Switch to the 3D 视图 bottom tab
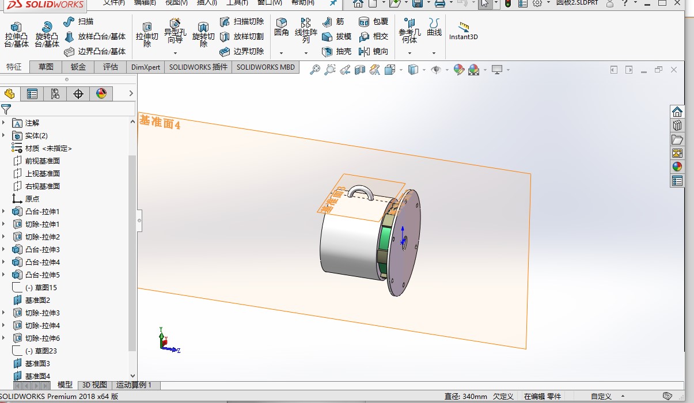 point(94,385)
